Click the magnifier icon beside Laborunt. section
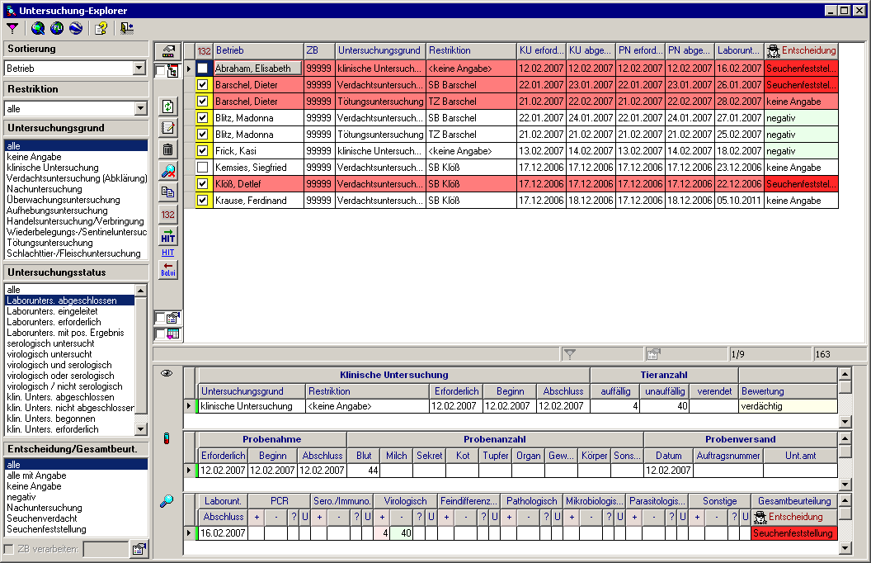Viewport: 871px width, 563px height. 167,501
